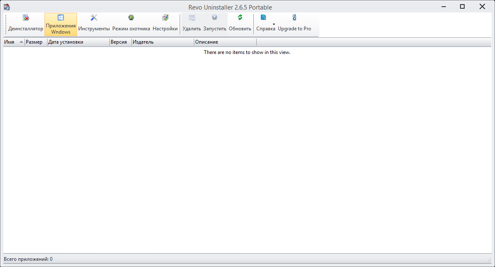Select Приложения Wndows toolbar button
The height and width of the screenshot is (267, 495).
[61, 24]
